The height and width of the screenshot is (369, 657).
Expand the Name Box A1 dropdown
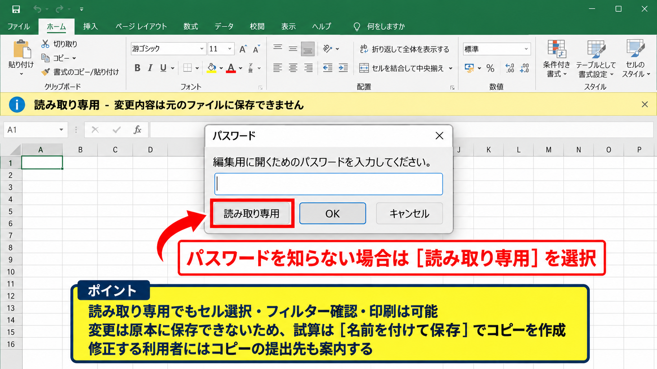click(x=61, y=130)
